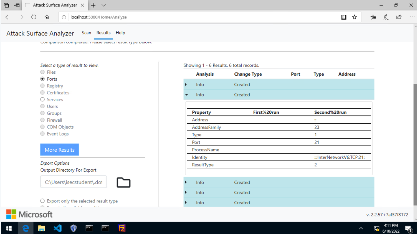Open the Help page
Screen dimensions: 417x234
click(121, 33)
